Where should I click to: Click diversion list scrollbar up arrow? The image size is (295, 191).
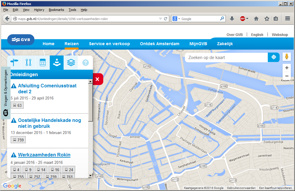[90, 81]
